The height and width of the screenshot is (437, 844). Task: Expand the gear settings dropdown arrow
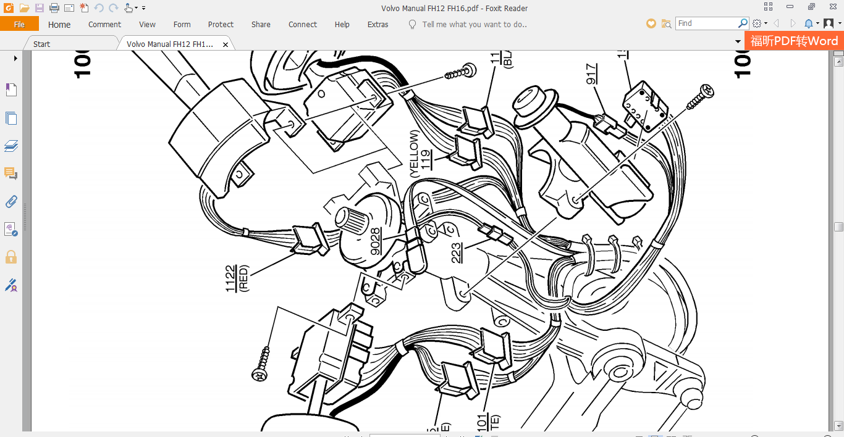766,24
